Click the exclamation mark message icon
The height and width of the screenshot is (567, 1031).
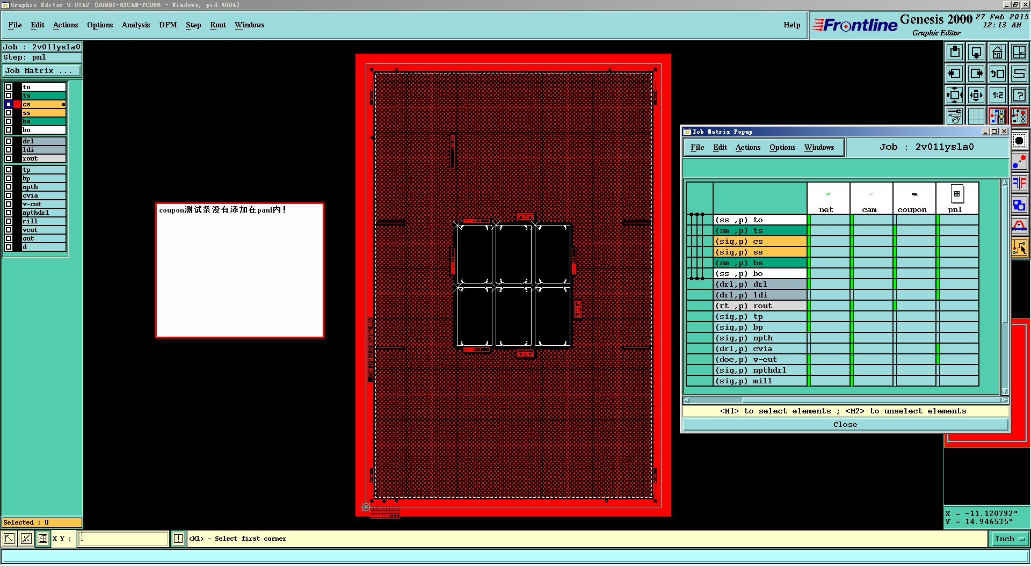[x=178, y=539]
